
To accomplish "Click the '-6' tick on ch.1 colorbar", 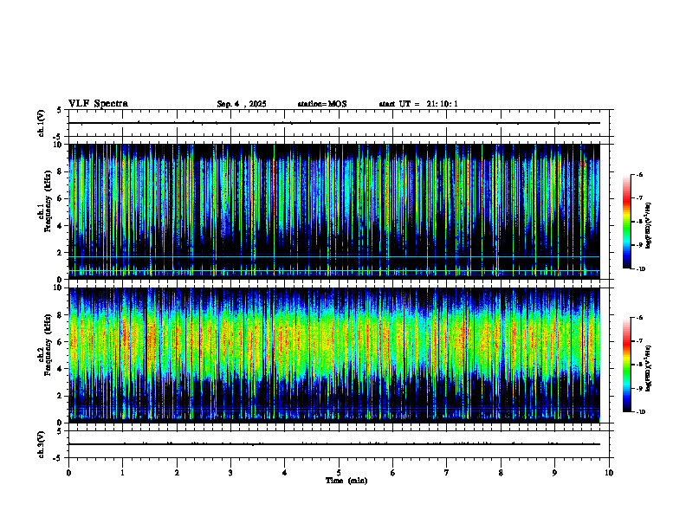I will tap(639, 175).
